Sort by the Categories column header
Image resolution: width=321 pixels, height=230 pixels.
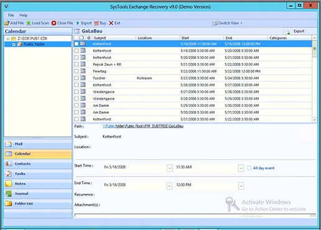click(x=290, y=38)
